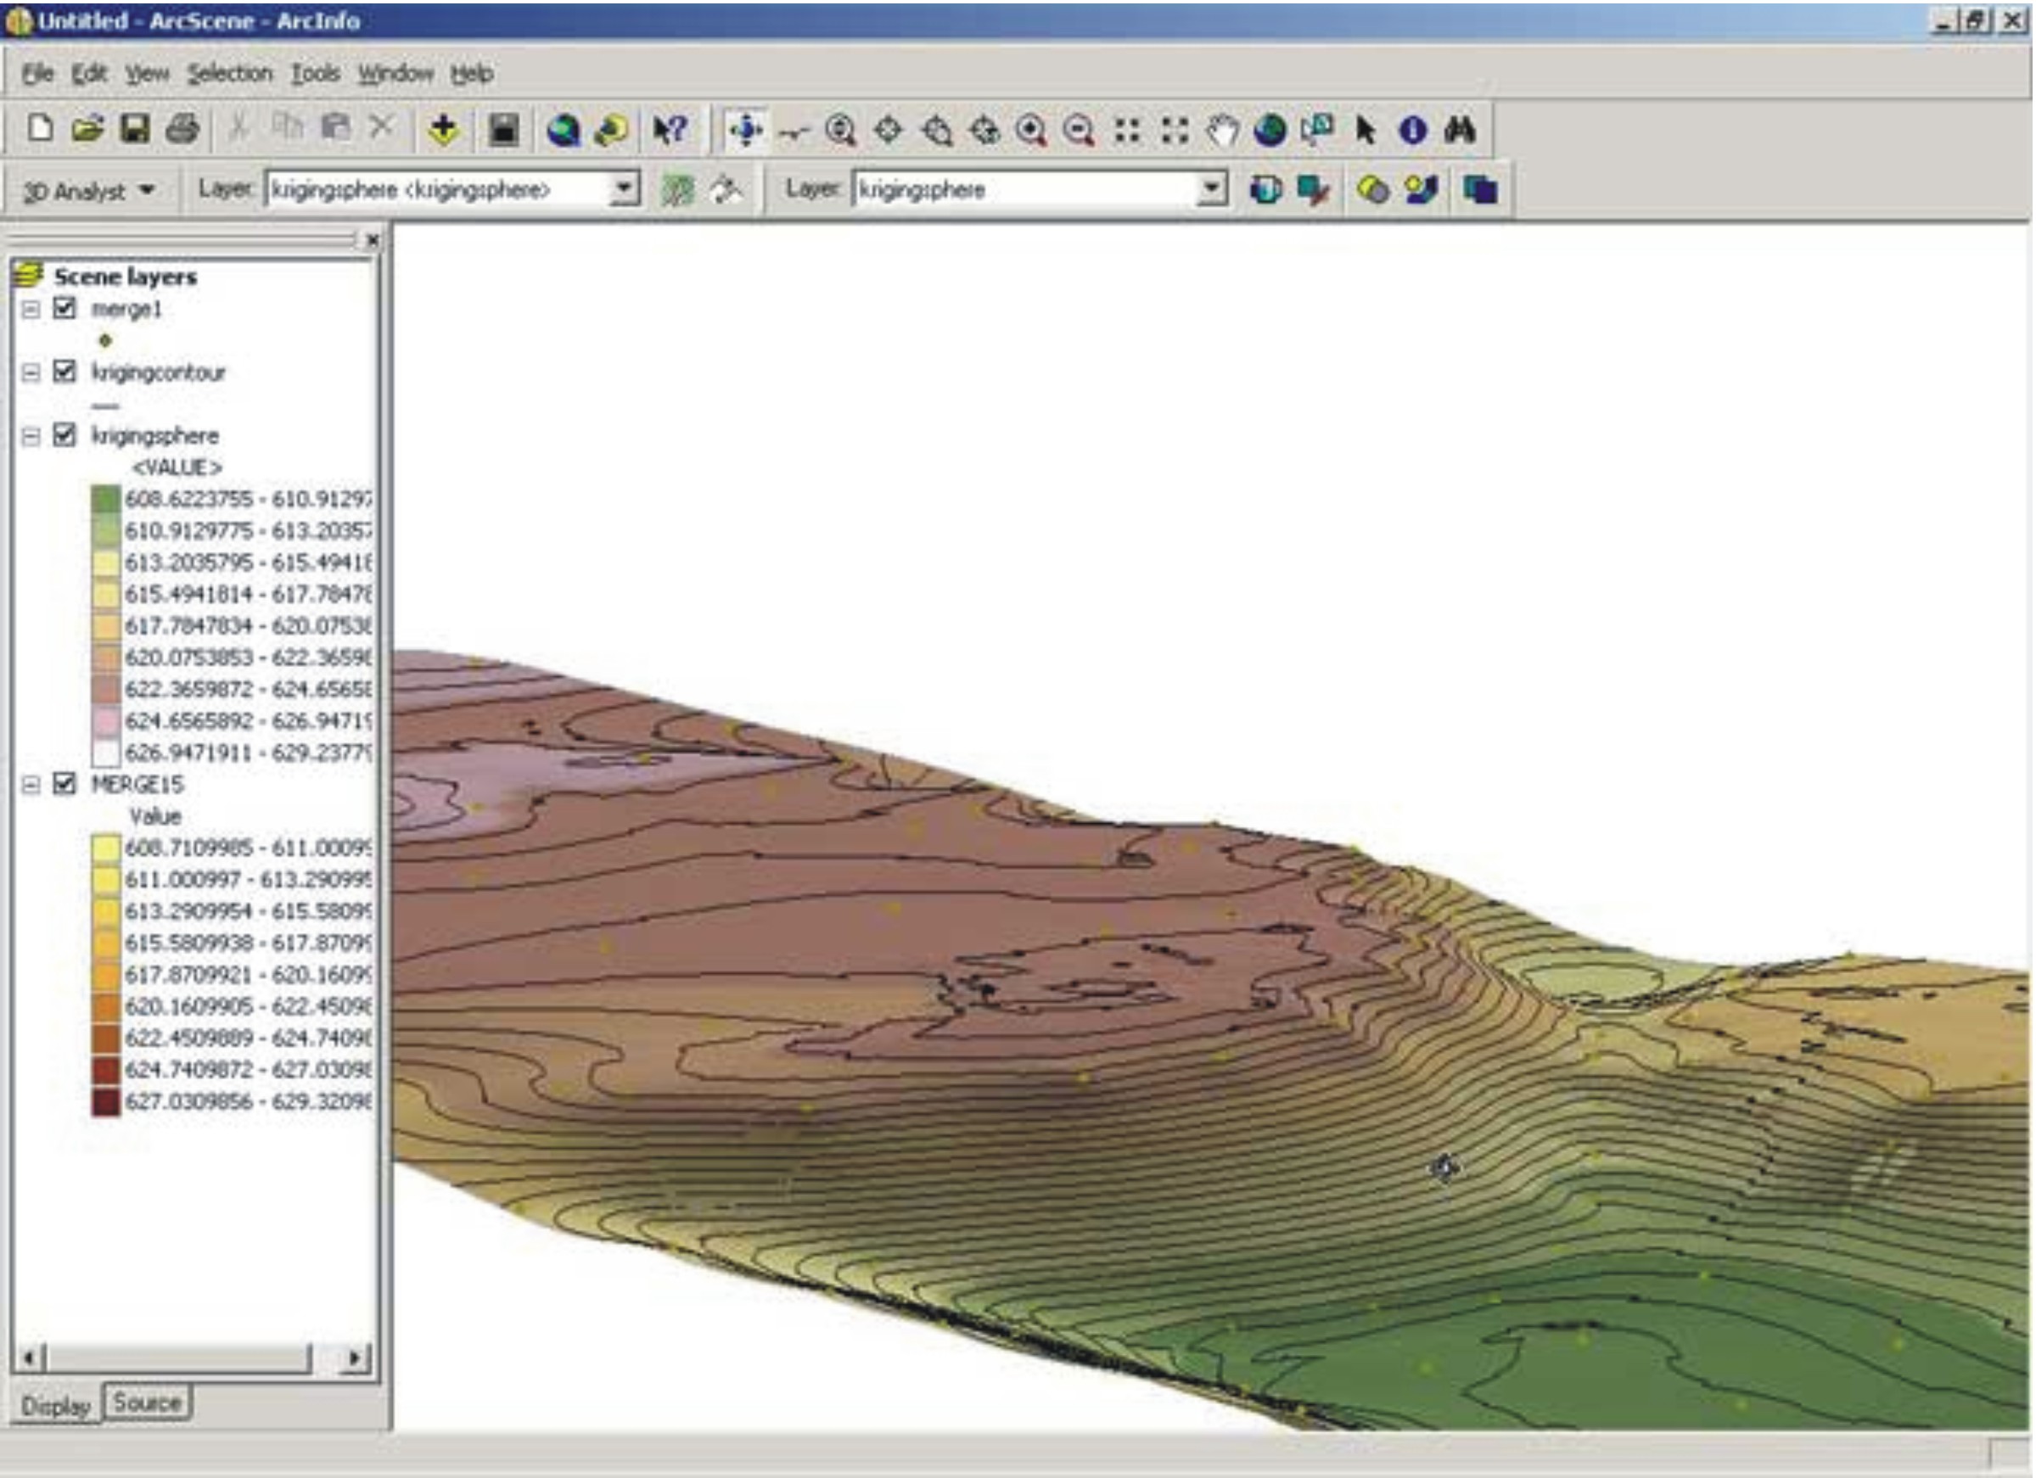Switch to the Display tab
Screen dimensions: 2036x1478
pyautogui.click(x=56, y=1405)
